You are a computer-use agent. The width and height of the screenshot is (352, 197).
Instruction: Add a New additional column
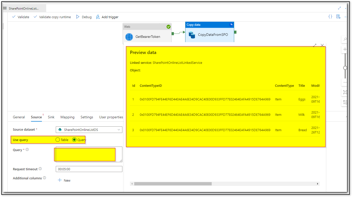tap(64, 180)
